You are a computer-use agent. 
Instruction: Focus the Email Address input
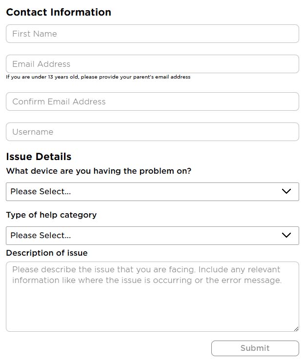pos(152,64)
